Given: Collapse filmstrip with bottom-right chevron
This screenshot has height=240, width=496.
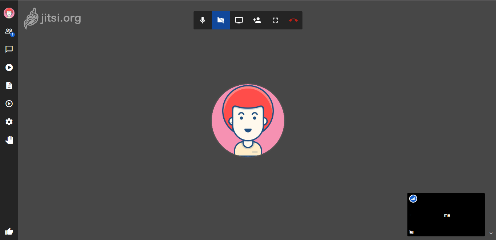Looking at the screenshot, I should pyautogui.click(x=491, y=233).
